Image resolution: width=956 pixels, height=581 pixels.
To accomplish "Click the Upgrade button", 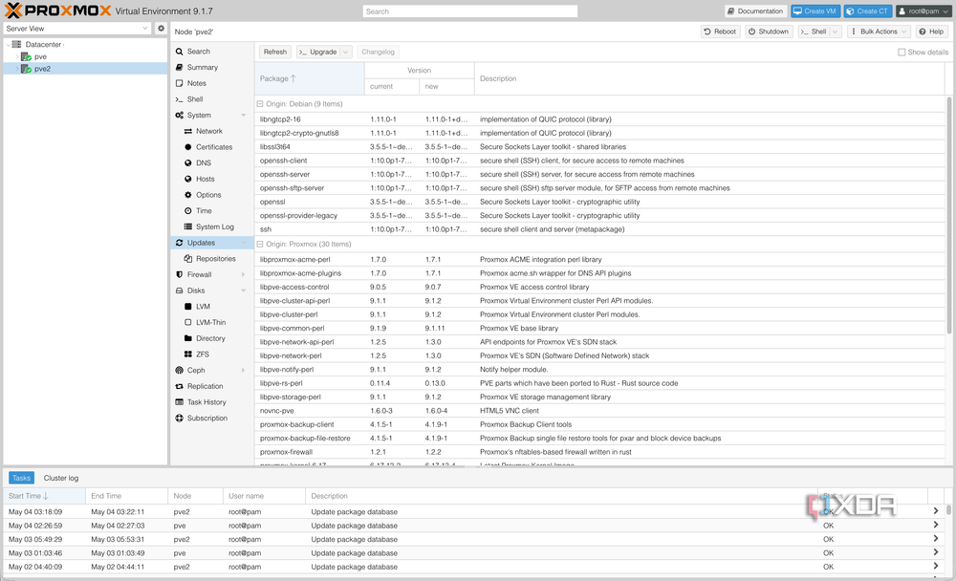I will click(x=318, y=52).
